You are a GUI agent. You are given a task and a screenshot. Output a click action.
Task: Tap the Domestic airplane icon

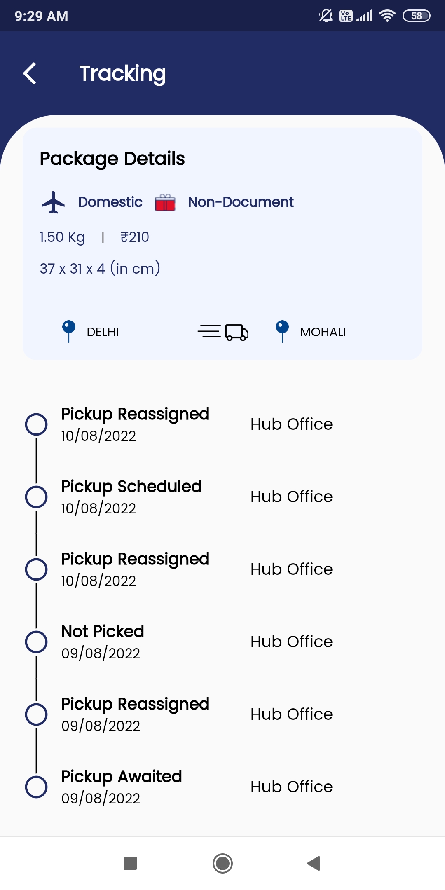[x=53, y=202]
